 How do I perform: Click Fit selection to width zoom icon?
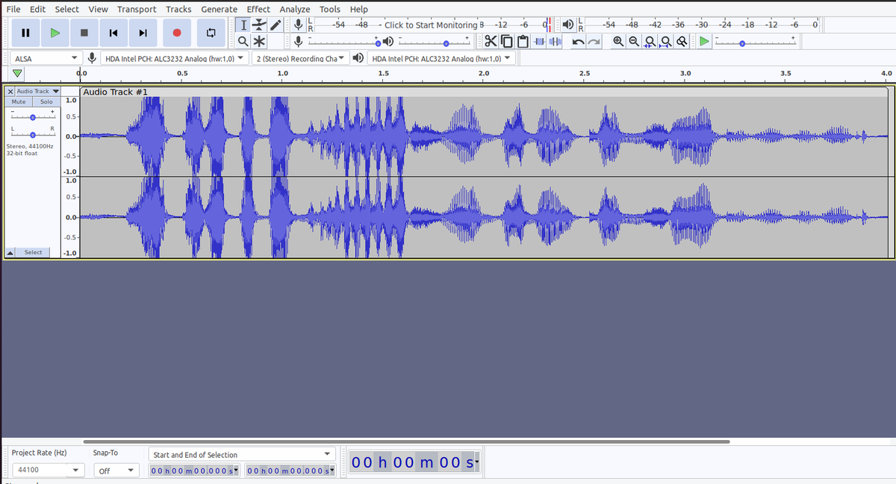[650, 41]
